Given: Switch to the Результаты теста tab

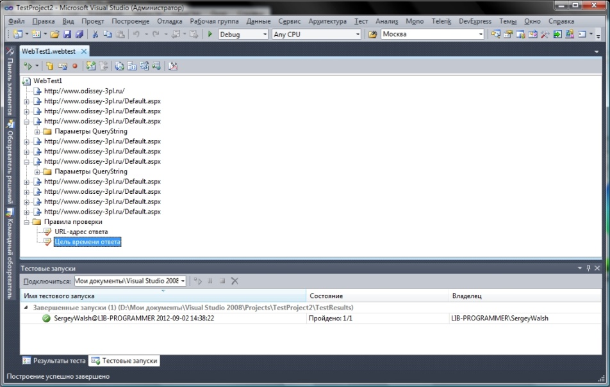Looking at the screenshot, I should [54, 361].
